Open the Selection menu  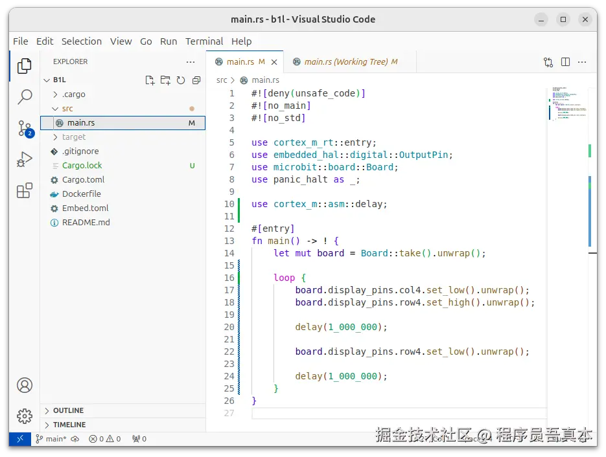point(82,41)
